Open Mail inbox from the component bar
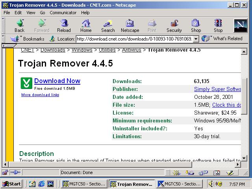 (x=190, y=173)
